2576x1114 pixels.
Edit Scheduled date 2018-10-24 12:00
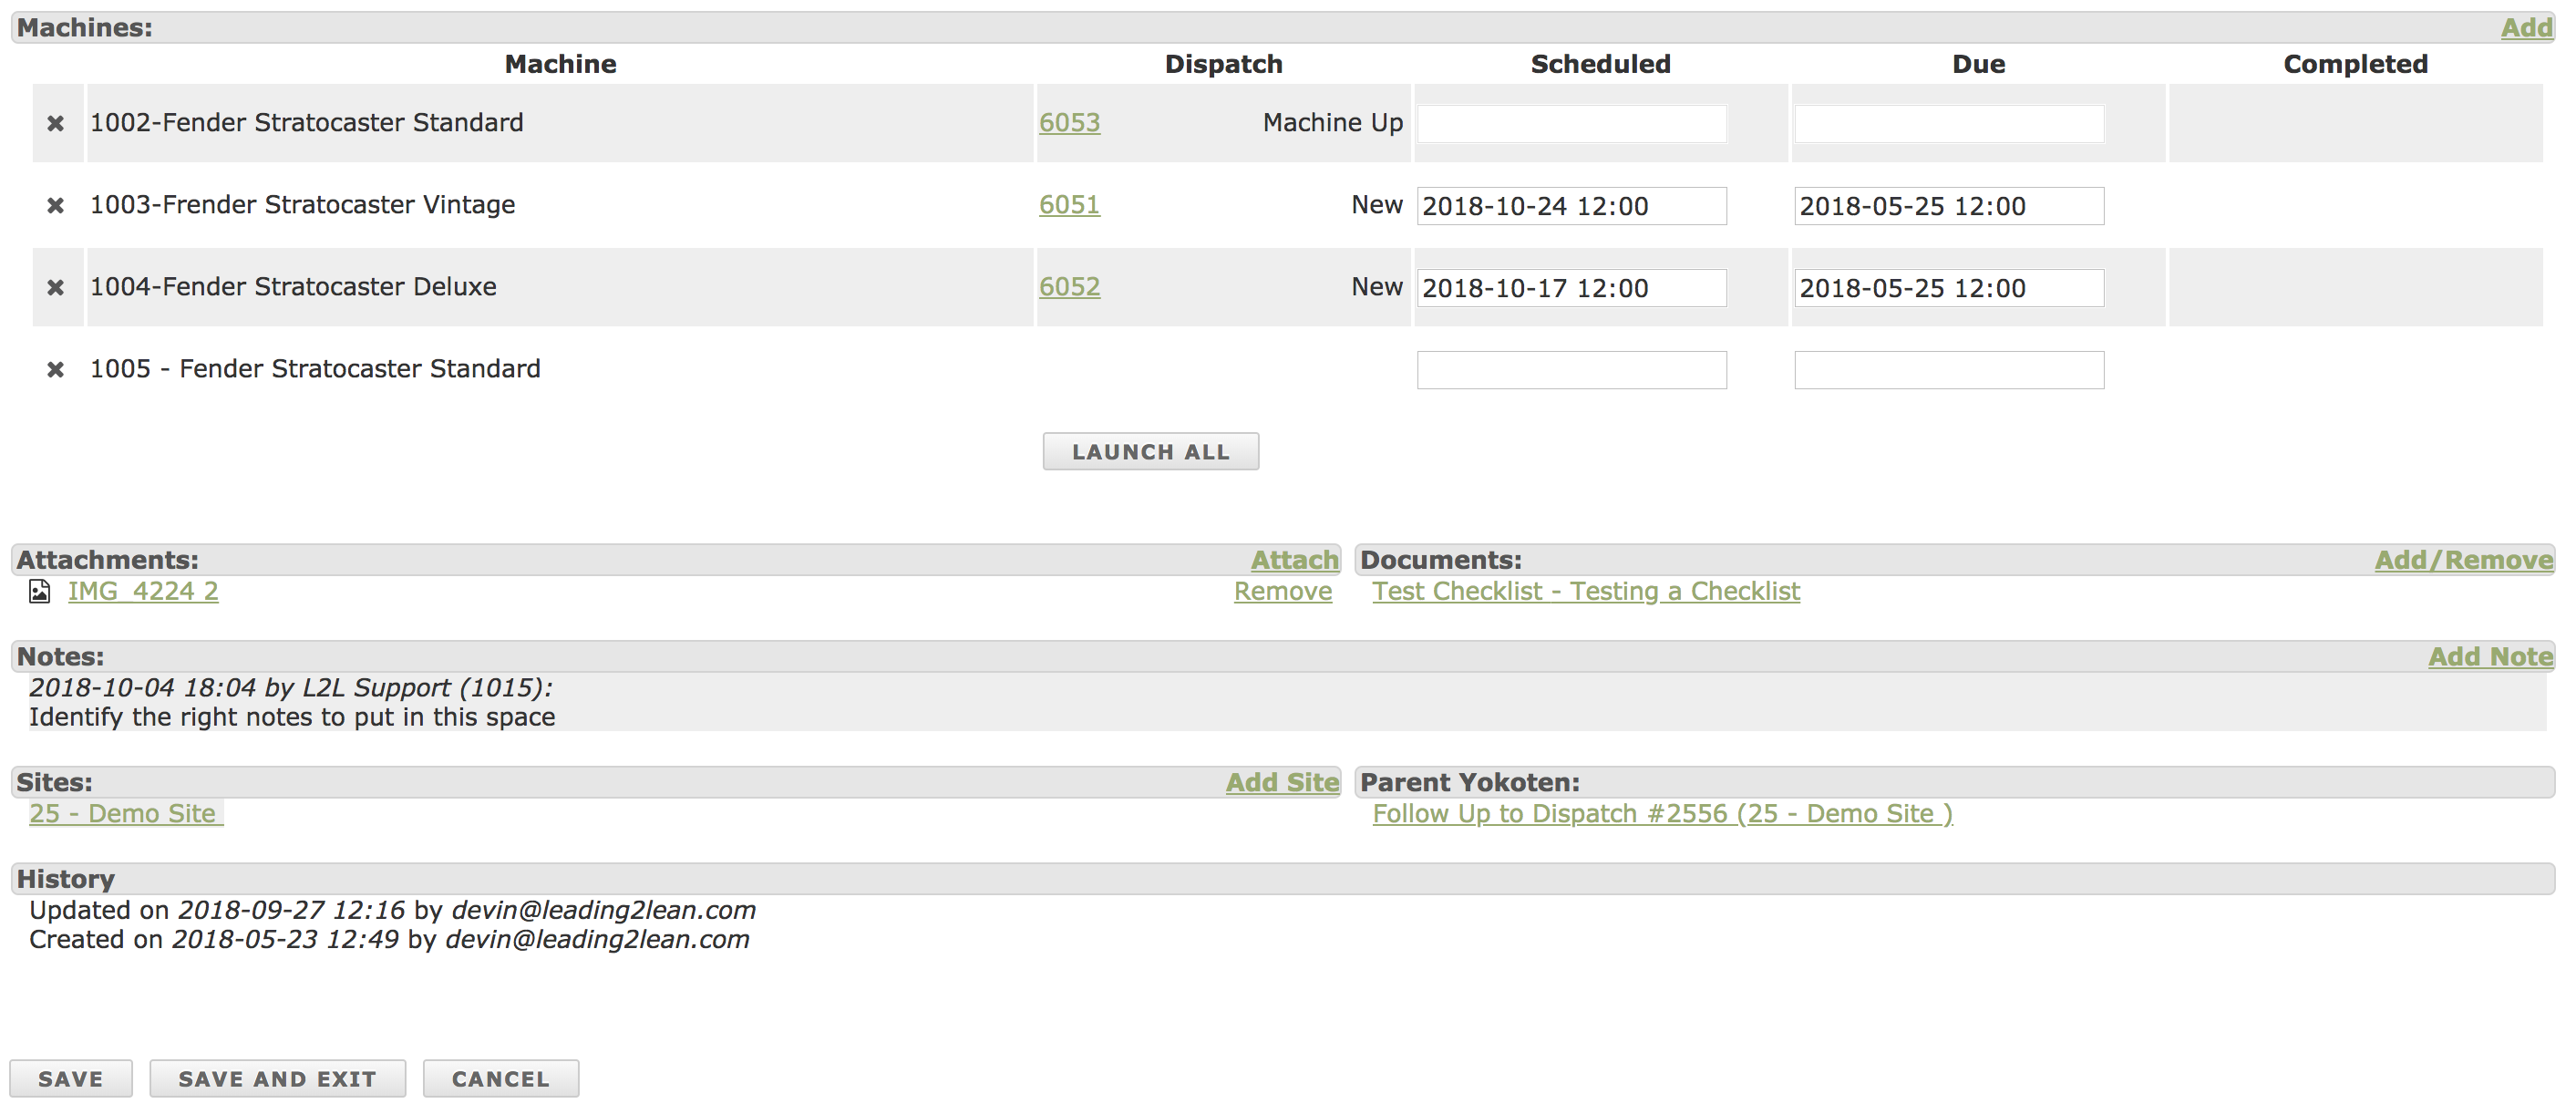[x=1571, y=206]
